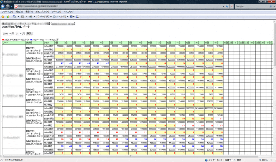
Task: Open the search provider dropdown arrow
Action: click(274, 6)
